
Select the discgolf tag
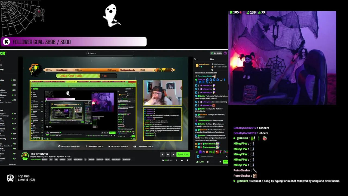click(x=91, y=160)
